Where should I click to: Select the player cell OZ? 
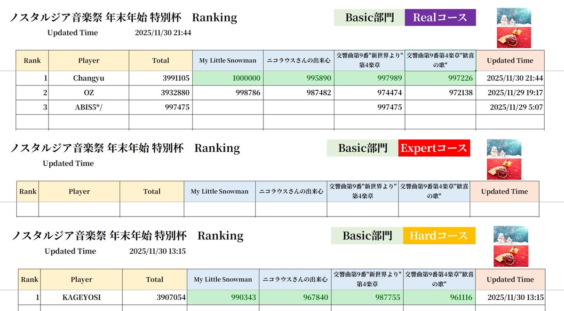coord(89,93)
